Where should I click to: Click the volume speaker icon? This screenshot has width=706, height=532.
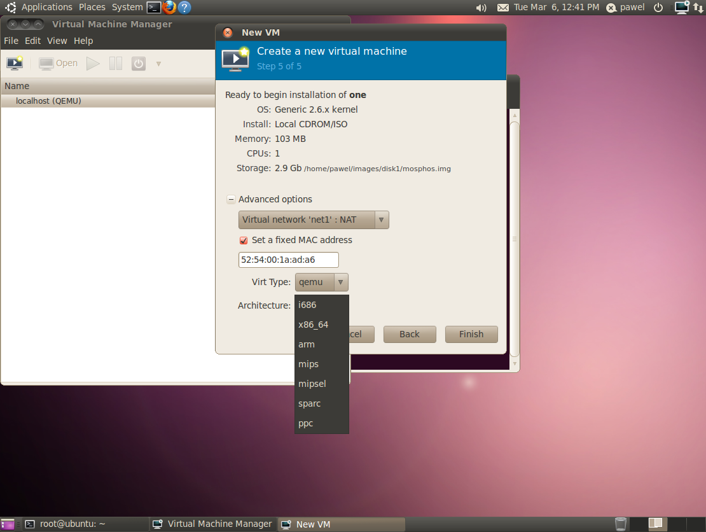[481, 8]
